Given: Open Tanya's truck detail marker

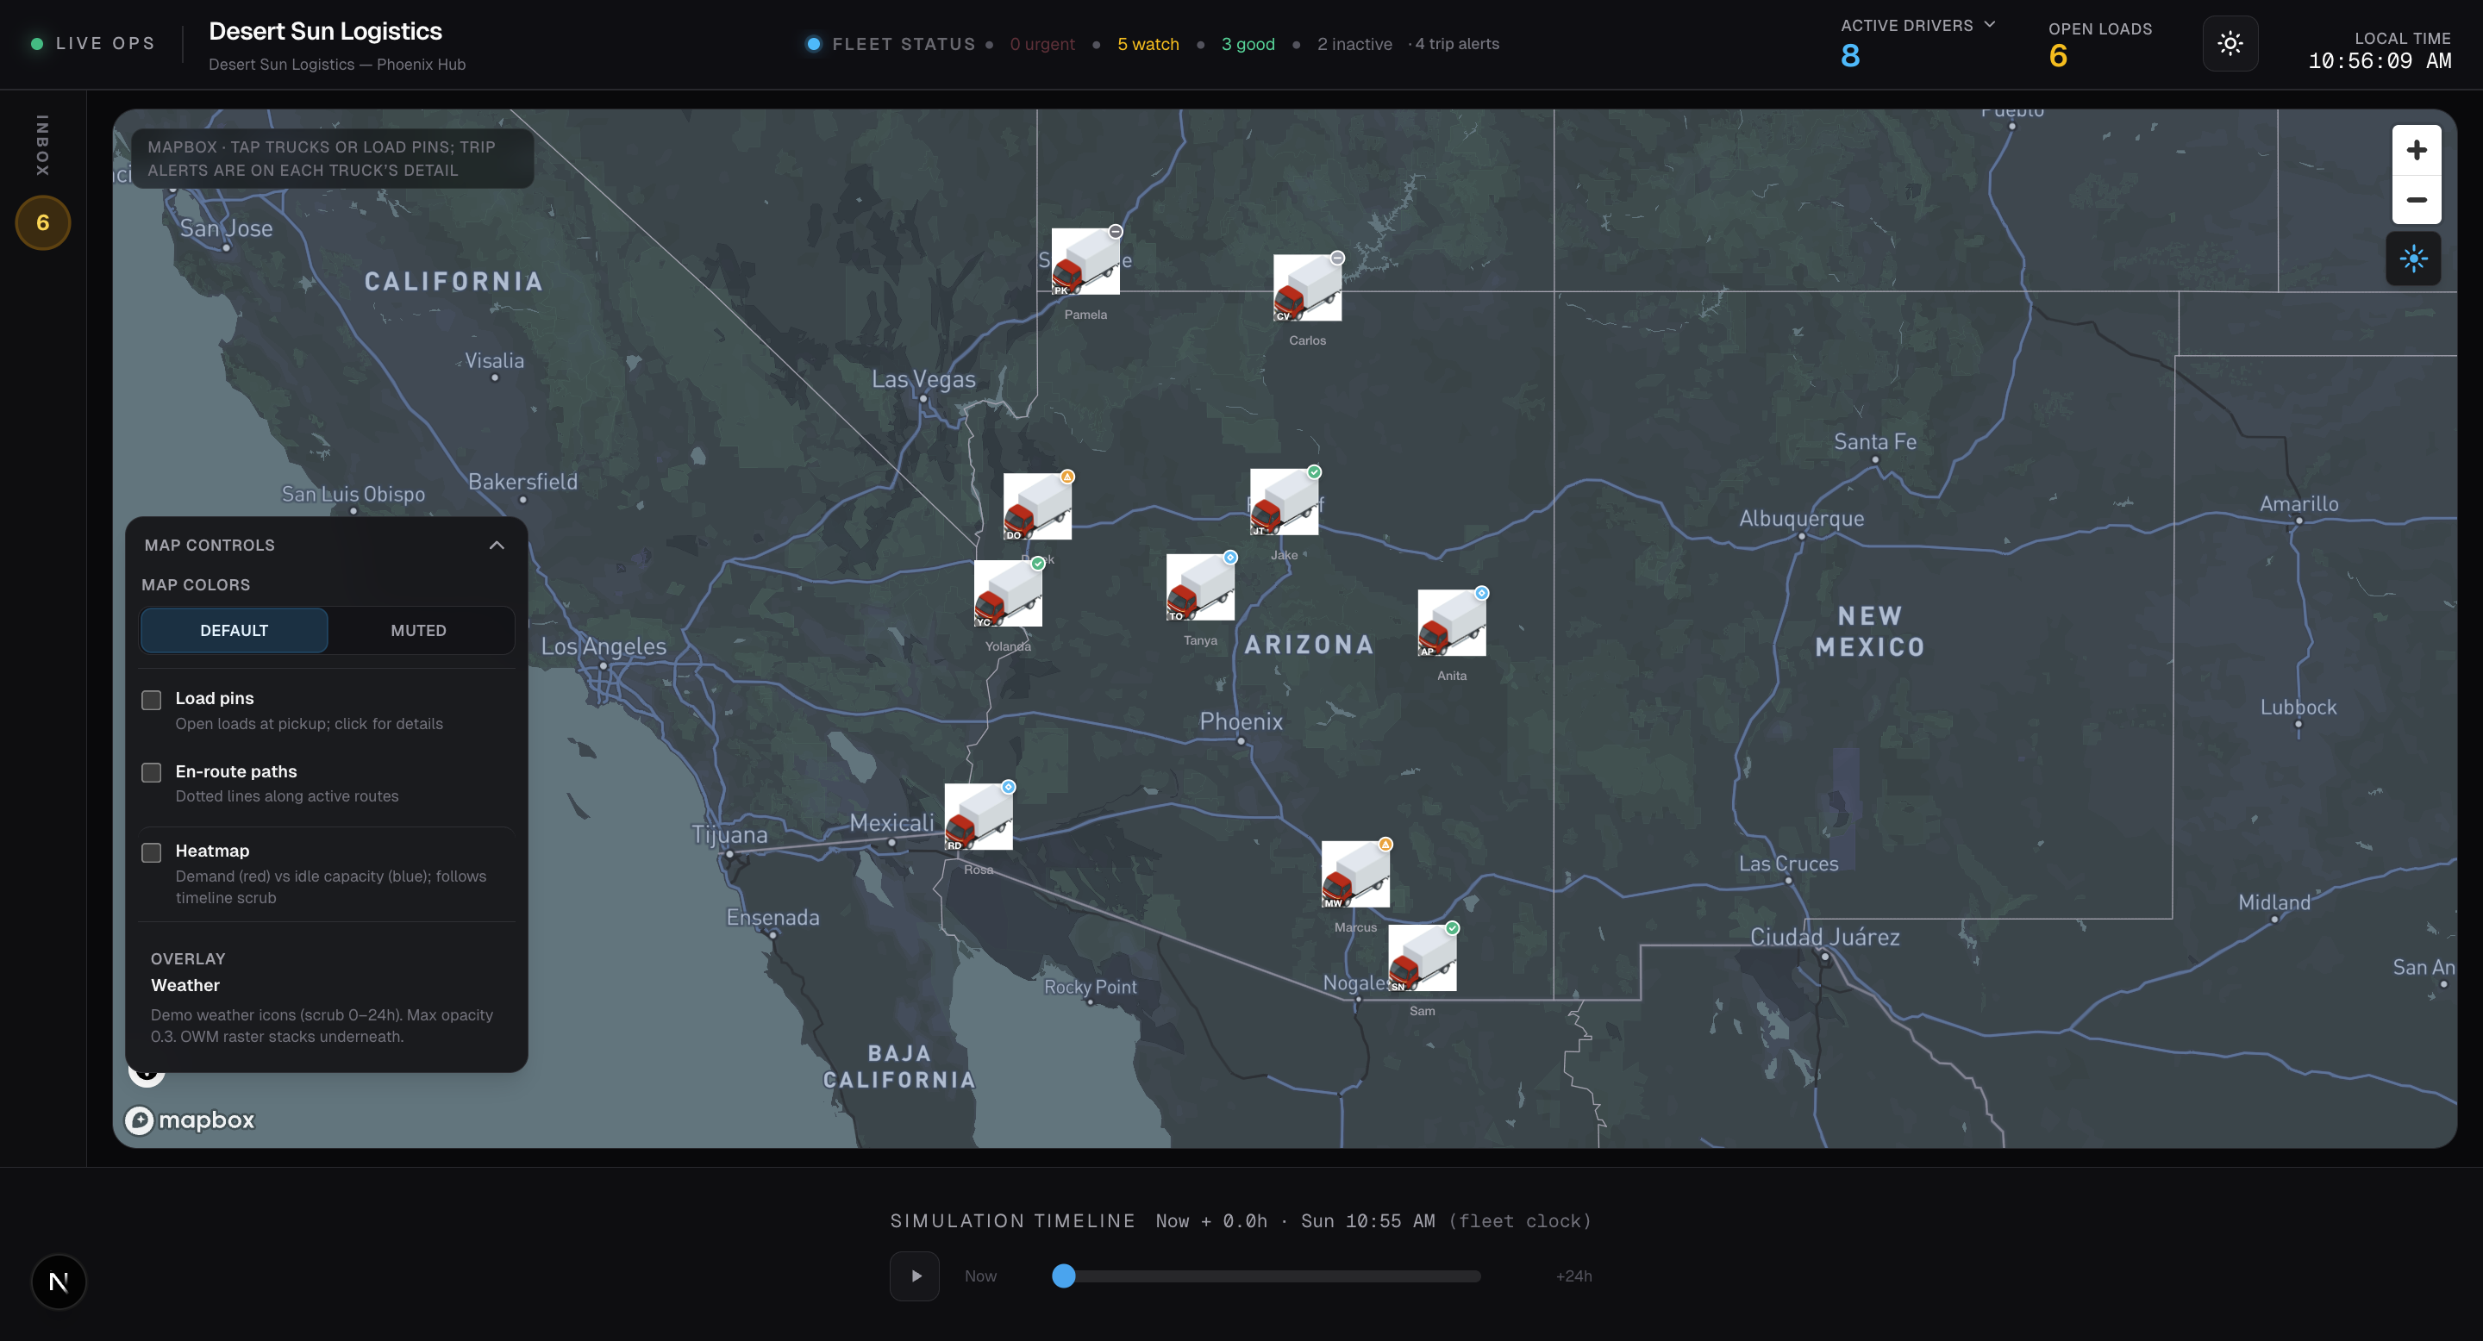Looking at the screenshot, I should pos(1200,587).
